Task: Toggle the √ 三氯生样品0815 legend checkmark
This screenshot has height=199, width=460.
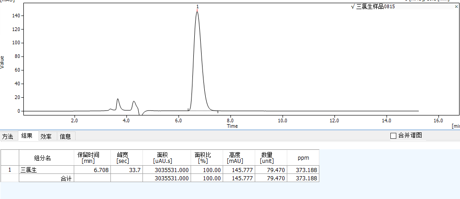Action: [352, 6]
